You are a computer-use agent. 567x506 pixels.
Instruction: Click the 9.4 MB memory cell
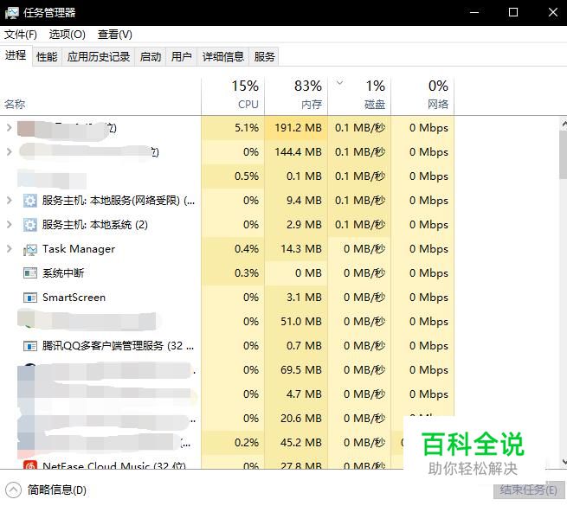point(296,200)
